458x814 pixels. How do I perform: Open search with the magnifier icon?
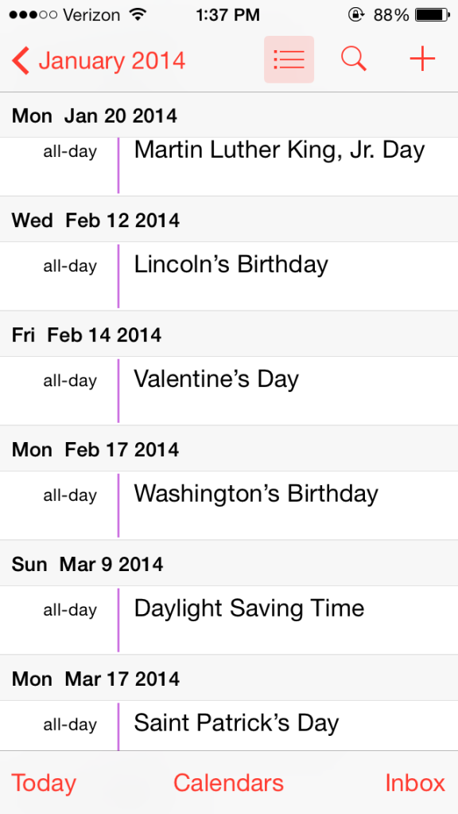(x=354, y=59)
